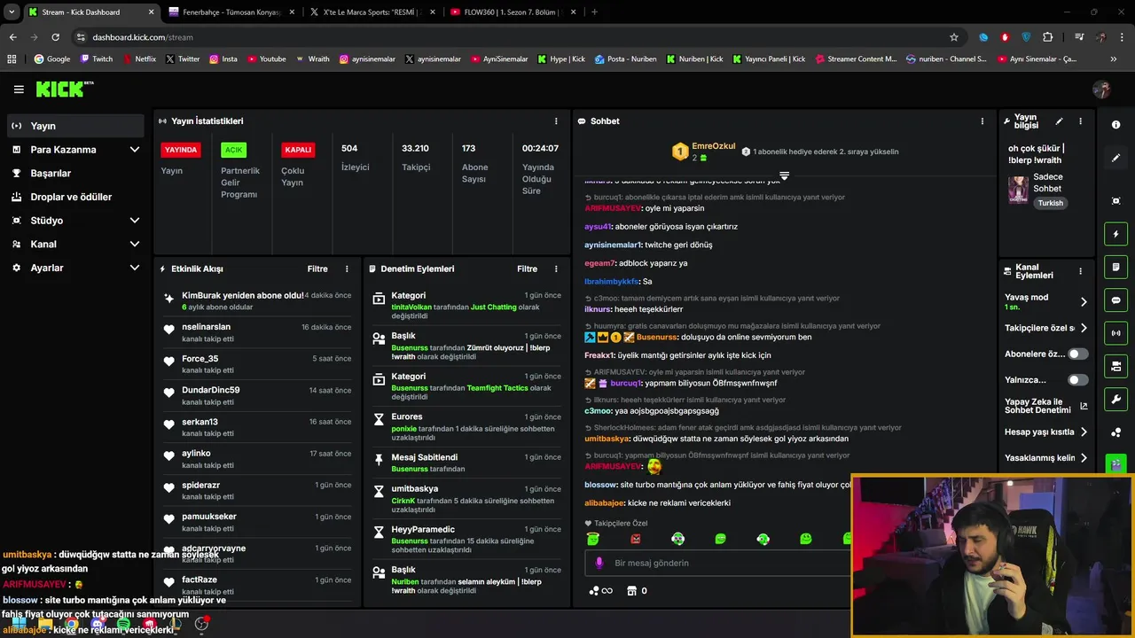Screen dimensions: 1135x638
Task: Click the browser address bar
Action: click(514, 37)
